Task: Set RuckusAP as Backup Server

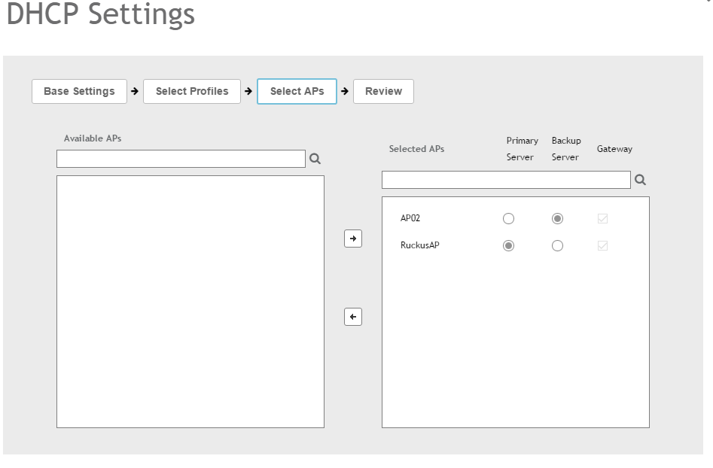Action: [557, 246]
